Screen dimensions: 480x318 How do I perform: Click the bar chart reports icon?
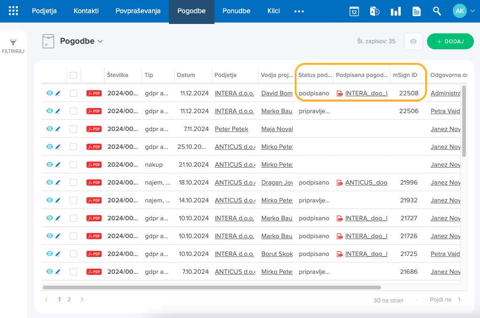pos(396,11)
